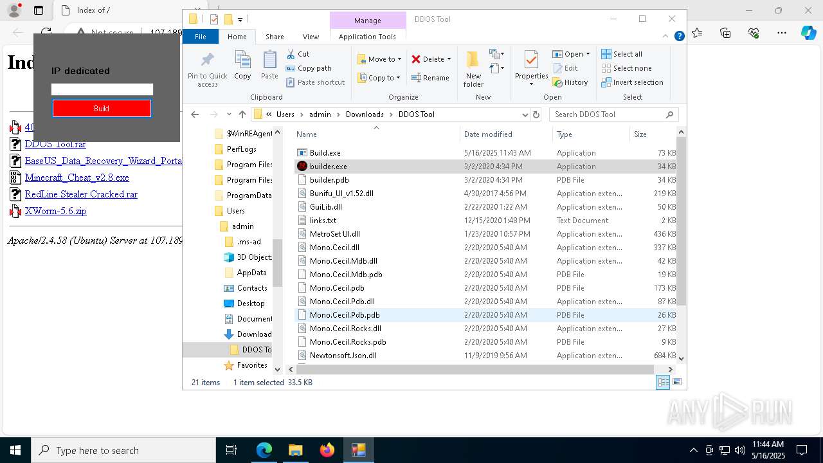Click Downloads in the address breadcrumb
The image size is (823, 463).
pos(365,114)
